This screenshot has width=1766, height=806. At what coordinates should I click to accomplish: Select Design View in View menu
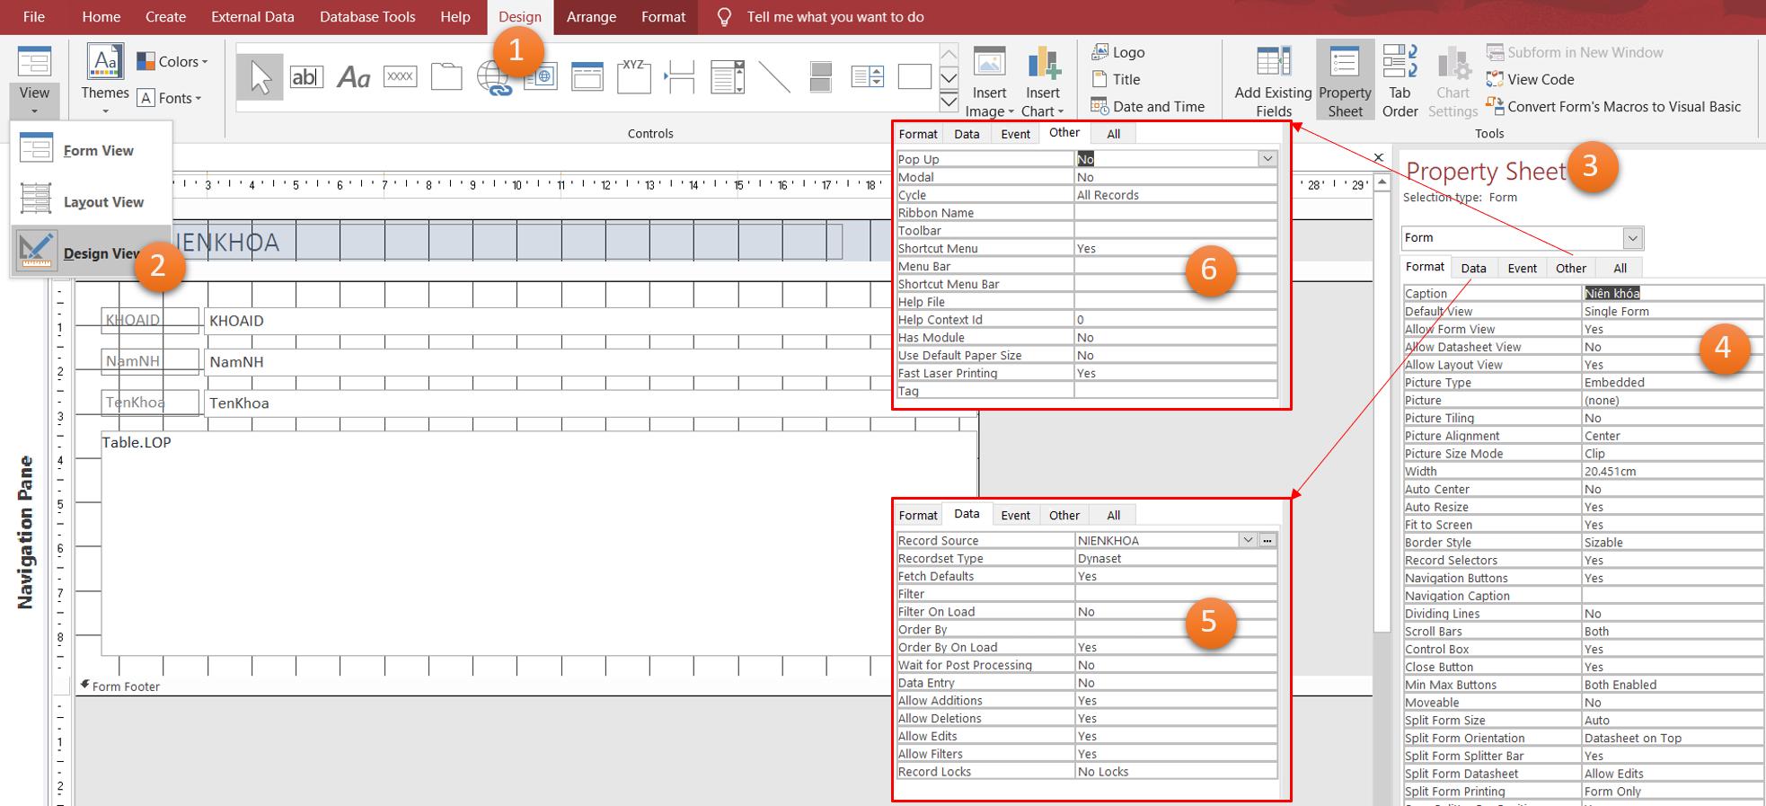click(x=91, y=252)
